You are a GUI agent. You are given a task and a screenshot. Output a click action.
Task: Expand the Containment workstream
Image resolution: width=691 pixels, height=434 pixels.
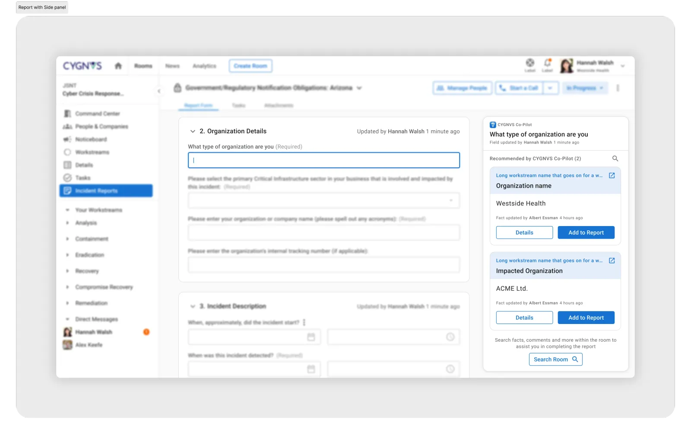click(x=67, y=239)
